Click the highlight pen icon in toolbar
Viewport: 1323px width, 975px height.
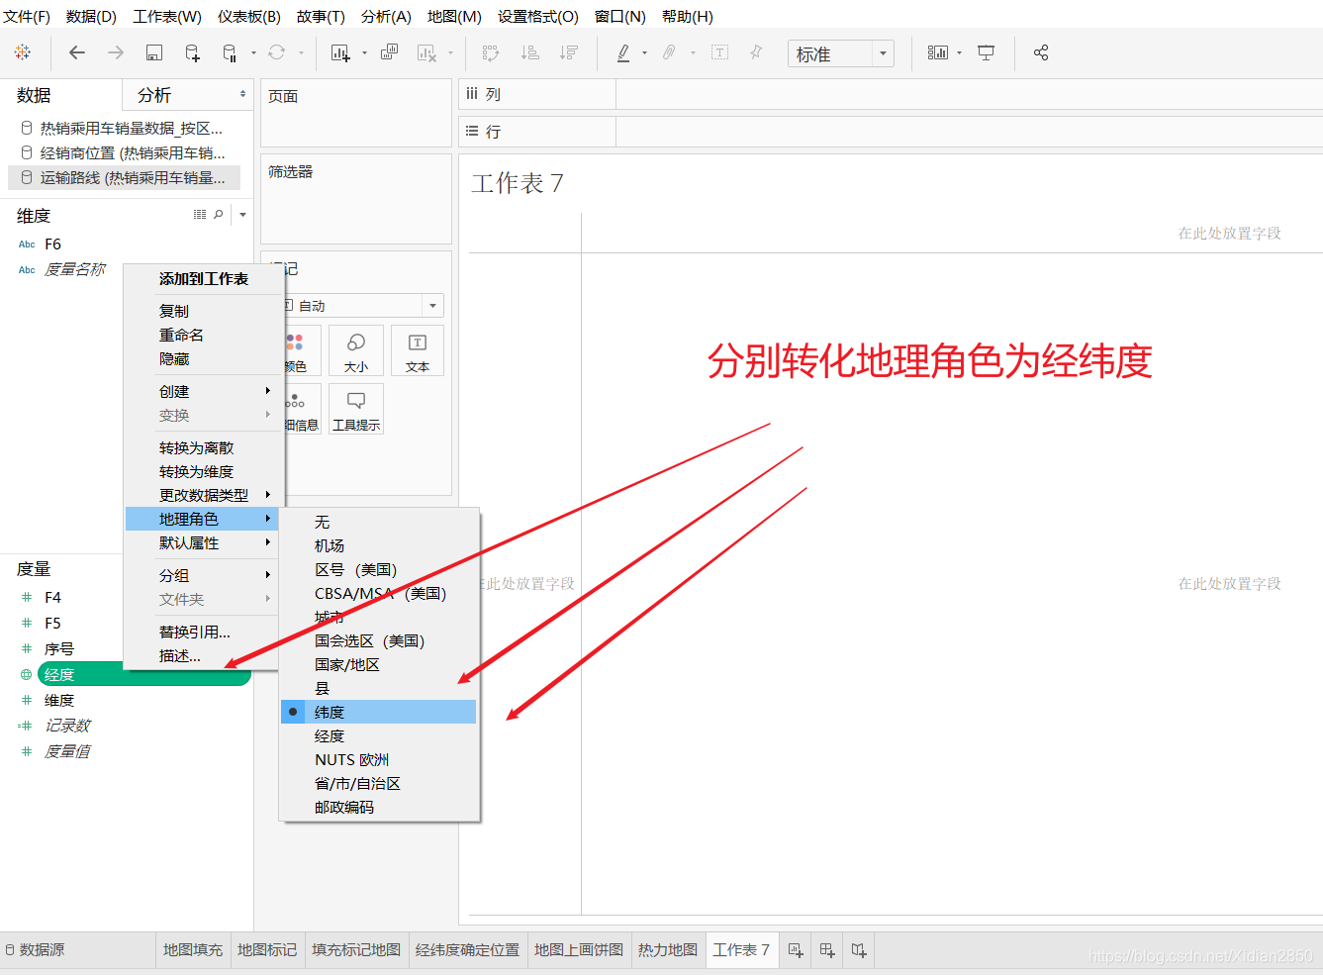coord(623,52)
